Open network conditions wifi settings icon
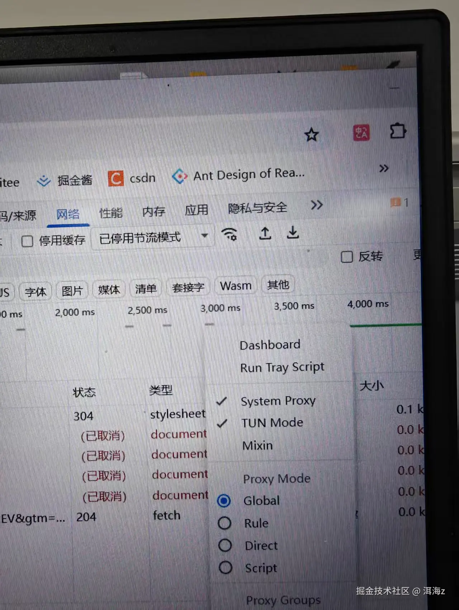Screen dimensions: 459x610 [x=229, y=235]
